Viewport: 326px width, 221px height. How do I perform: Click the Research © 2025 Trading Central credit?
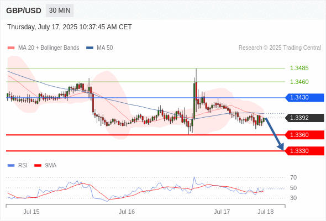pos(280,48)
